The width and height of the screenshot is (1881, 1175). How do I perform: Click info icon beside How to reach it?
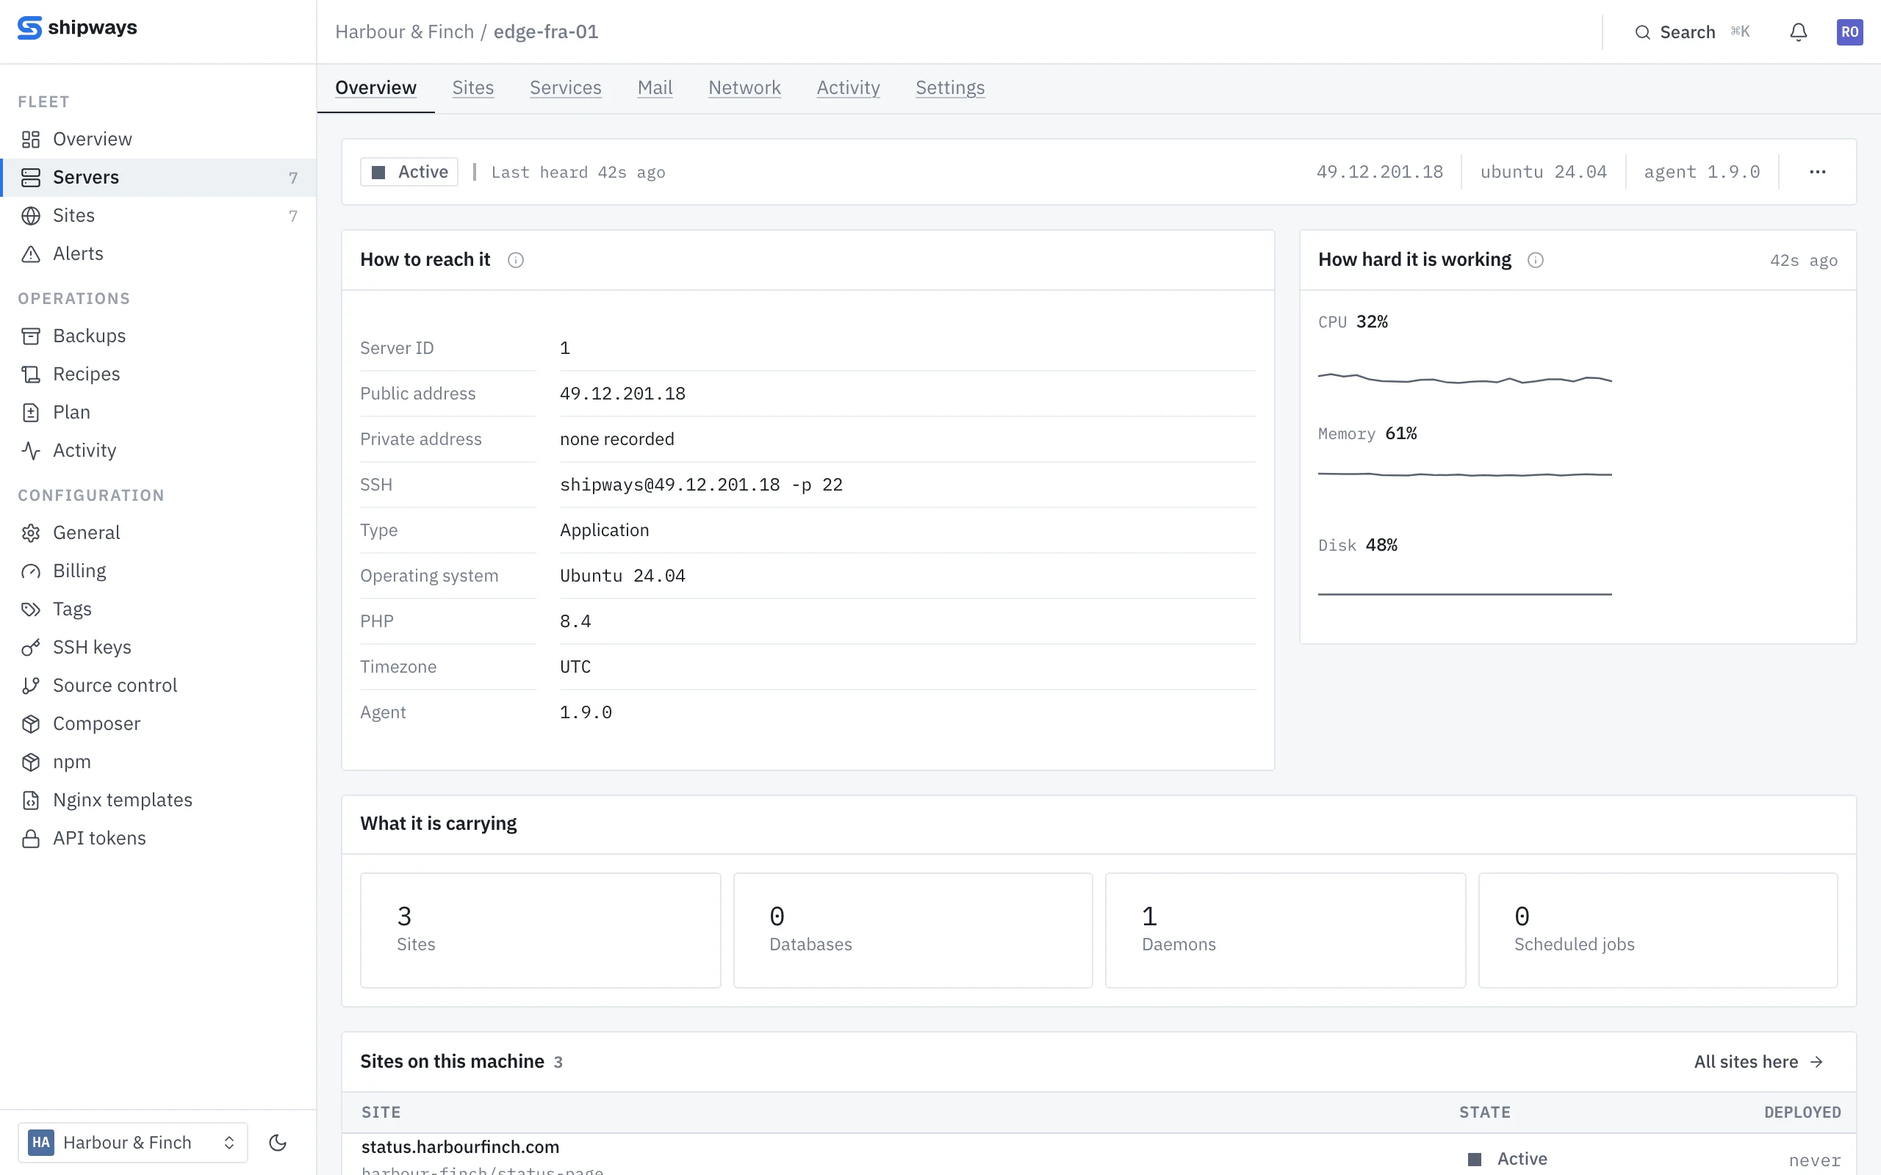515,260
